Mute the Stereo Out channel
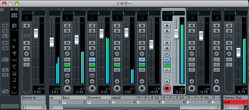 229,26
